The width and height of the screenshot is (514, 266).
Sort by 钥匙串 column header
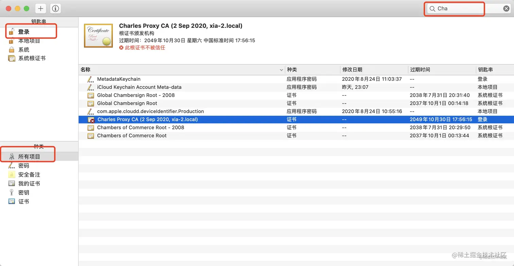tap(495, 70)
